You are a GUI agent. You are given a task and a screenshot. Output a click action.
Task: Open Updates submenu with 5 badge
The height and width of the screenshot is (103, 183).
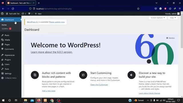click(6, 29)
